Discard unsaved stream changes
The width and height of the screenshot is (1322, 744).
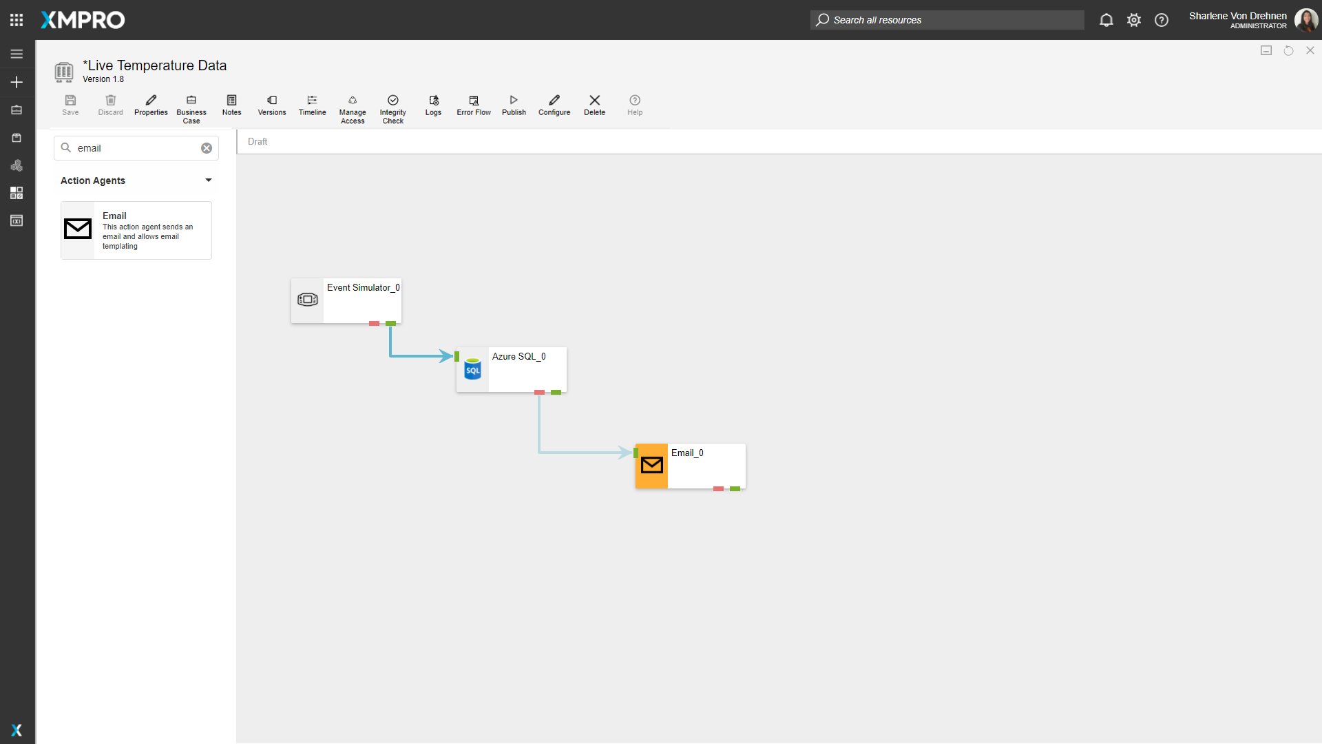point(110,105)
